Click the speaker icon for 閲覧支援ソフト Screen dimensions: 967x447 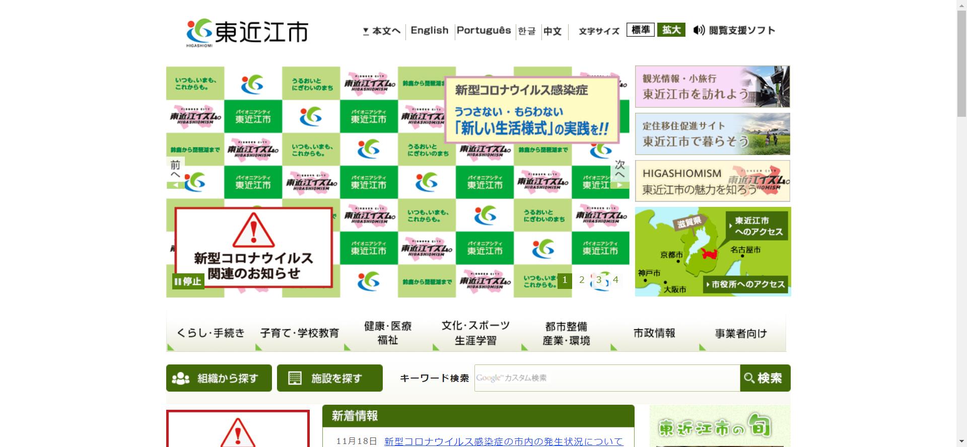coord(699,30)
